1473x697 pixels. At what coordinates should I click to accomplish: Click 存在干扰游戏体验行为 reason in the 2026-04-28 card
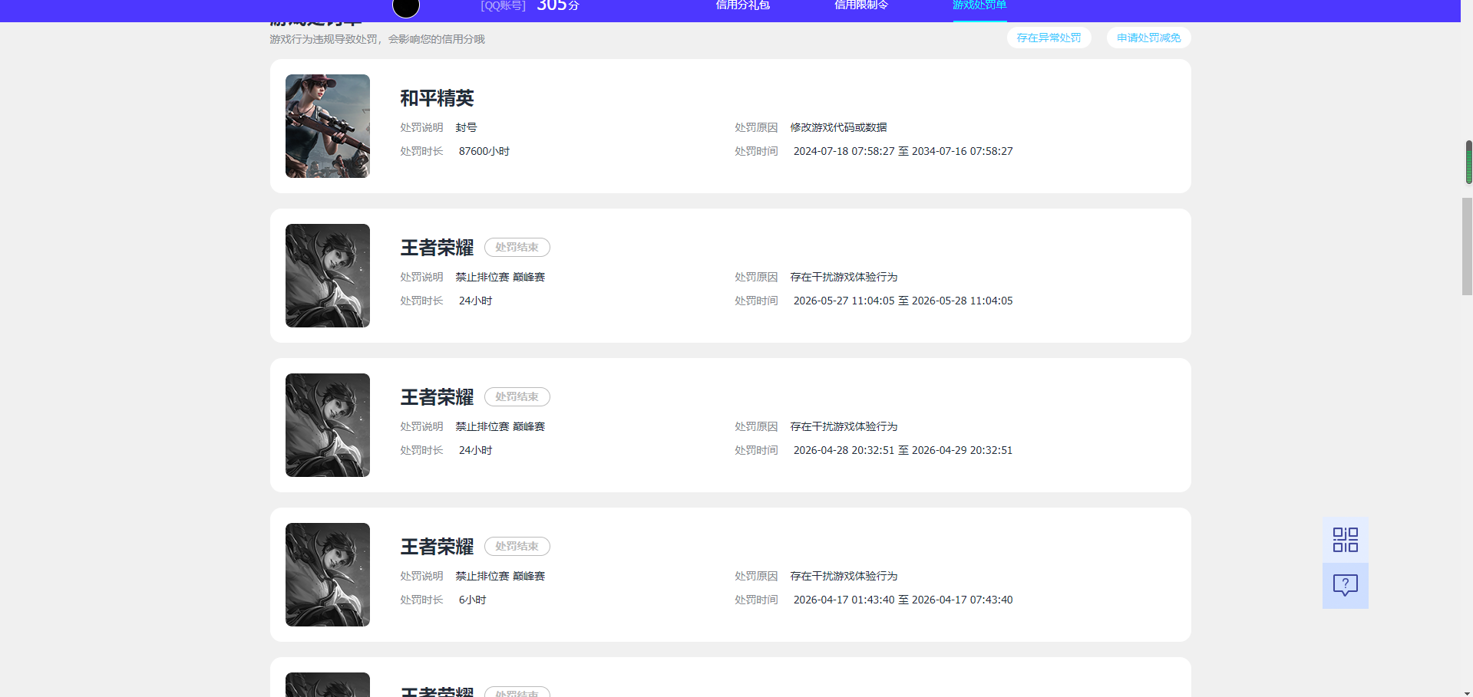[x=844, y=426]
